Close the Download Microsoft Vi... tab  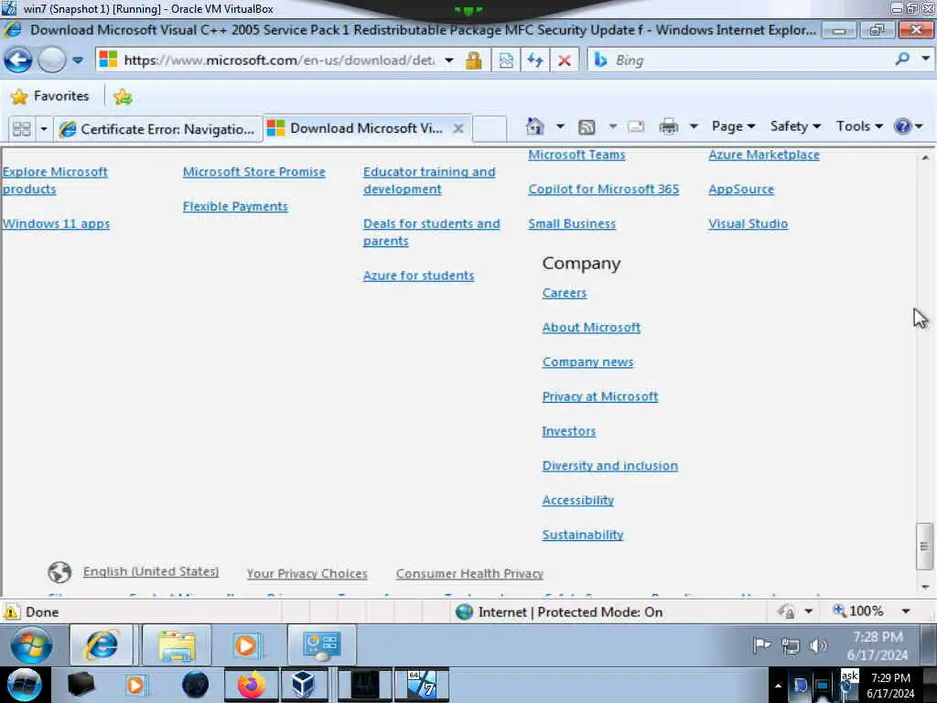(x=458, y=128)
